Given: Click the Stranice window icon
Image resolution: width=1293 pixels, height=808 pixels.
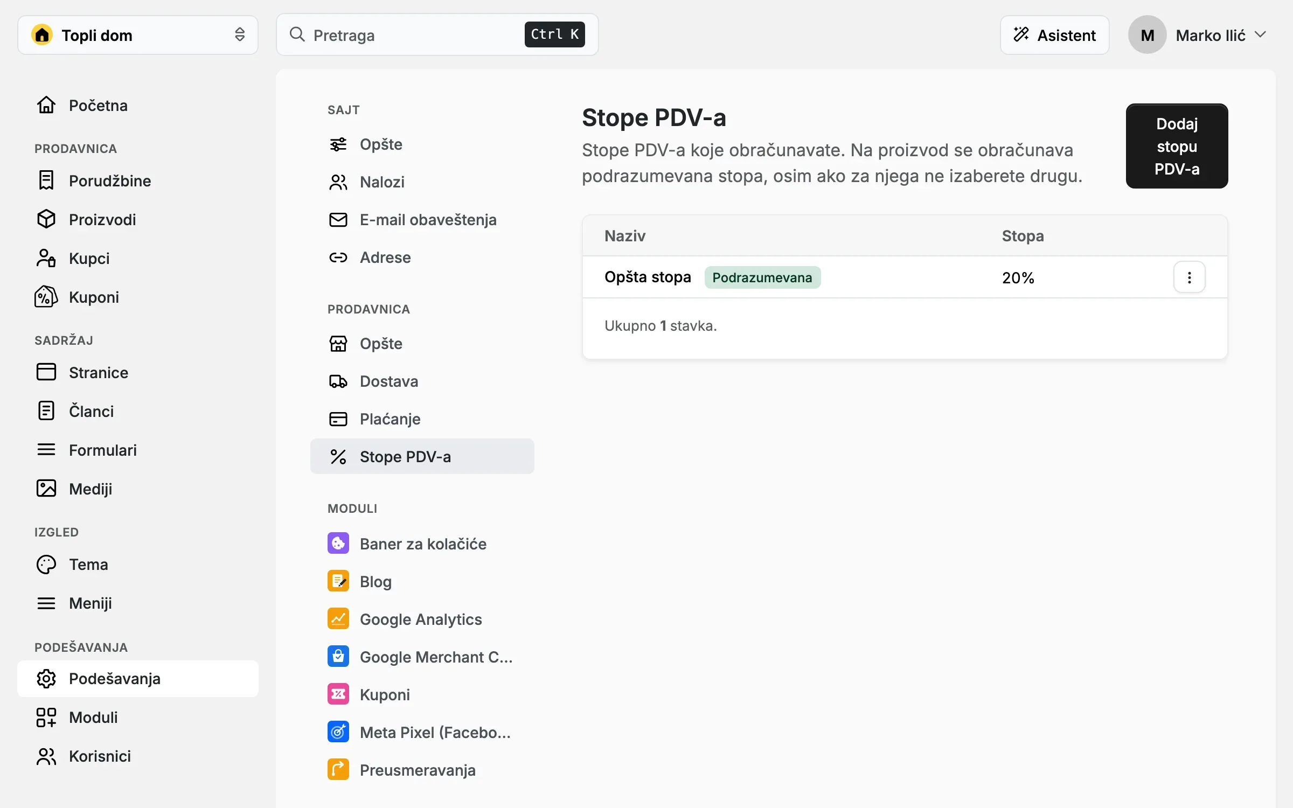Looking at the screenshot, I should coord(46,372).
